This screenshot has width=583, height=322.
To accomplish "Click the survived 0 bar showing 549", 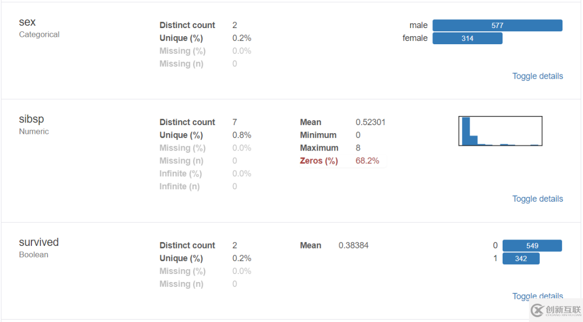I will click(x=532, y=246).
